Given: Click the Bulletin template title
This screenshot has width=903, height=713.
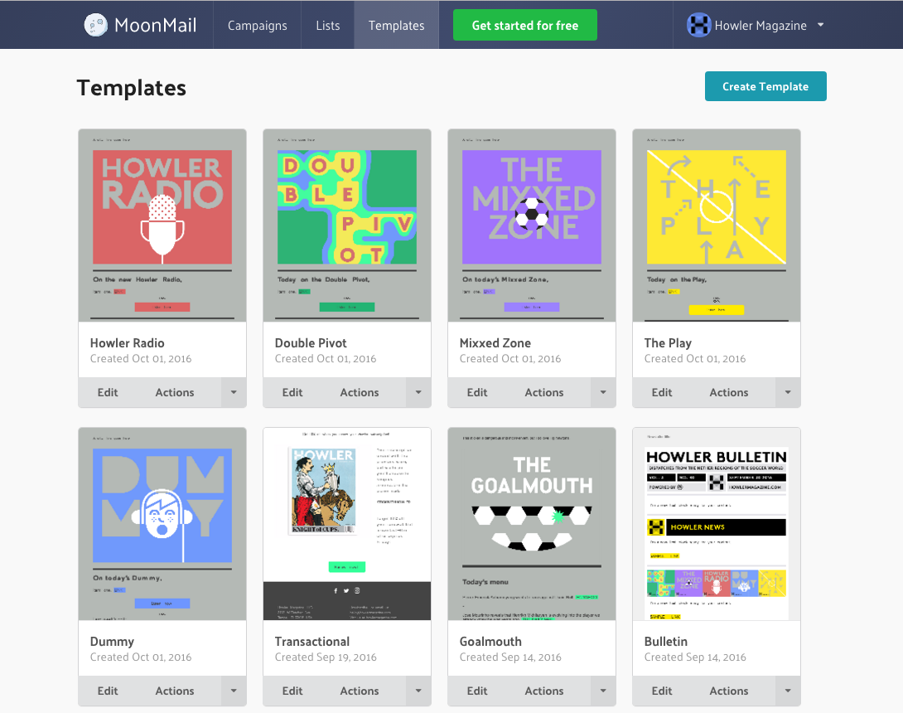Looking at the screenshot, I should tap(666, 642).
